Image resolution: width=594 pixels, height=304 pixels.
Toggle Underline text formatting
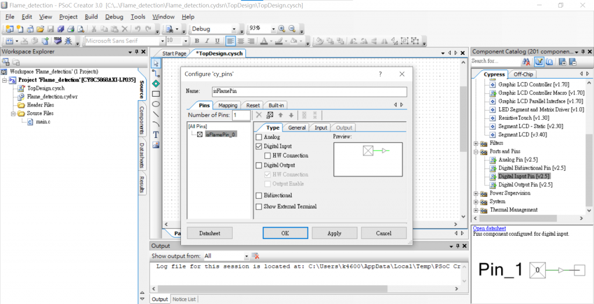pyautogui.click(x=217, y=41)
